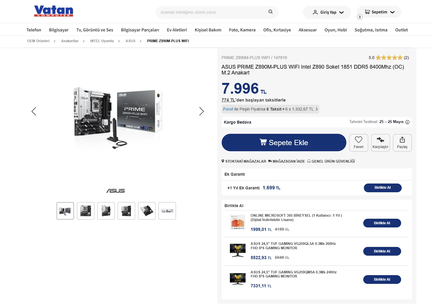Open Microsoft 365 product image

[238, 222]
